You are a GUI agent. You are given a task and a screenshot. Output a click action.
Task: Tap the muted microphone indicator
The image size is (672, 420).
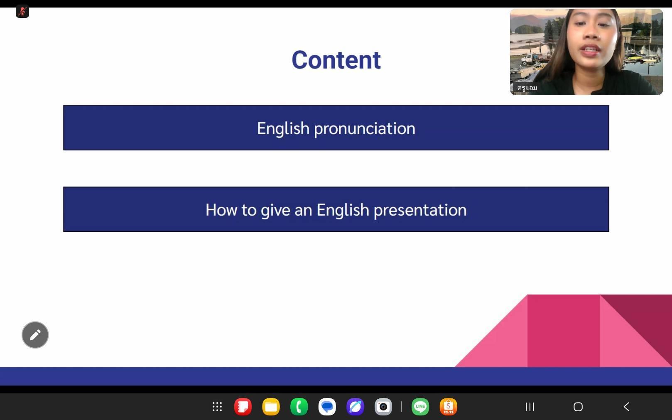(x=22, y=11)
